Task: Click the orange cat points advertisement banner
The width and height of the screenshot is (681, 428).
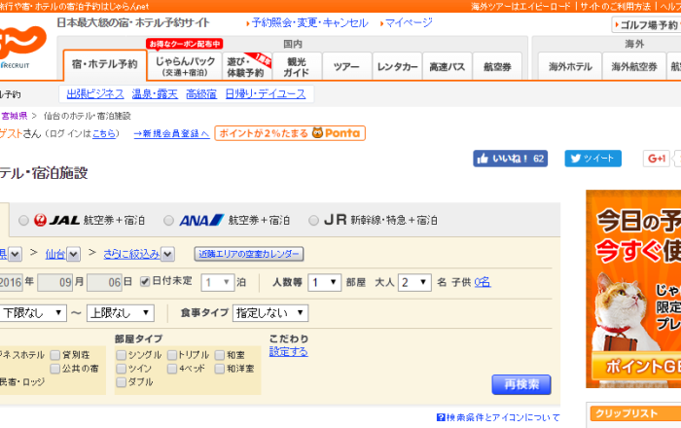Action: pos(633,289)
